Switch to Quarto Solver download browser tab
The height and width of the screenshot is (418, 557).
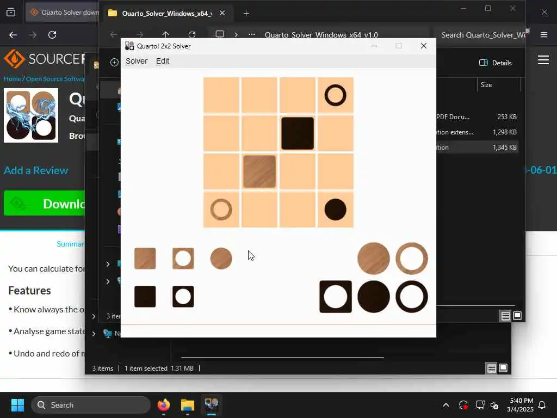65,13
